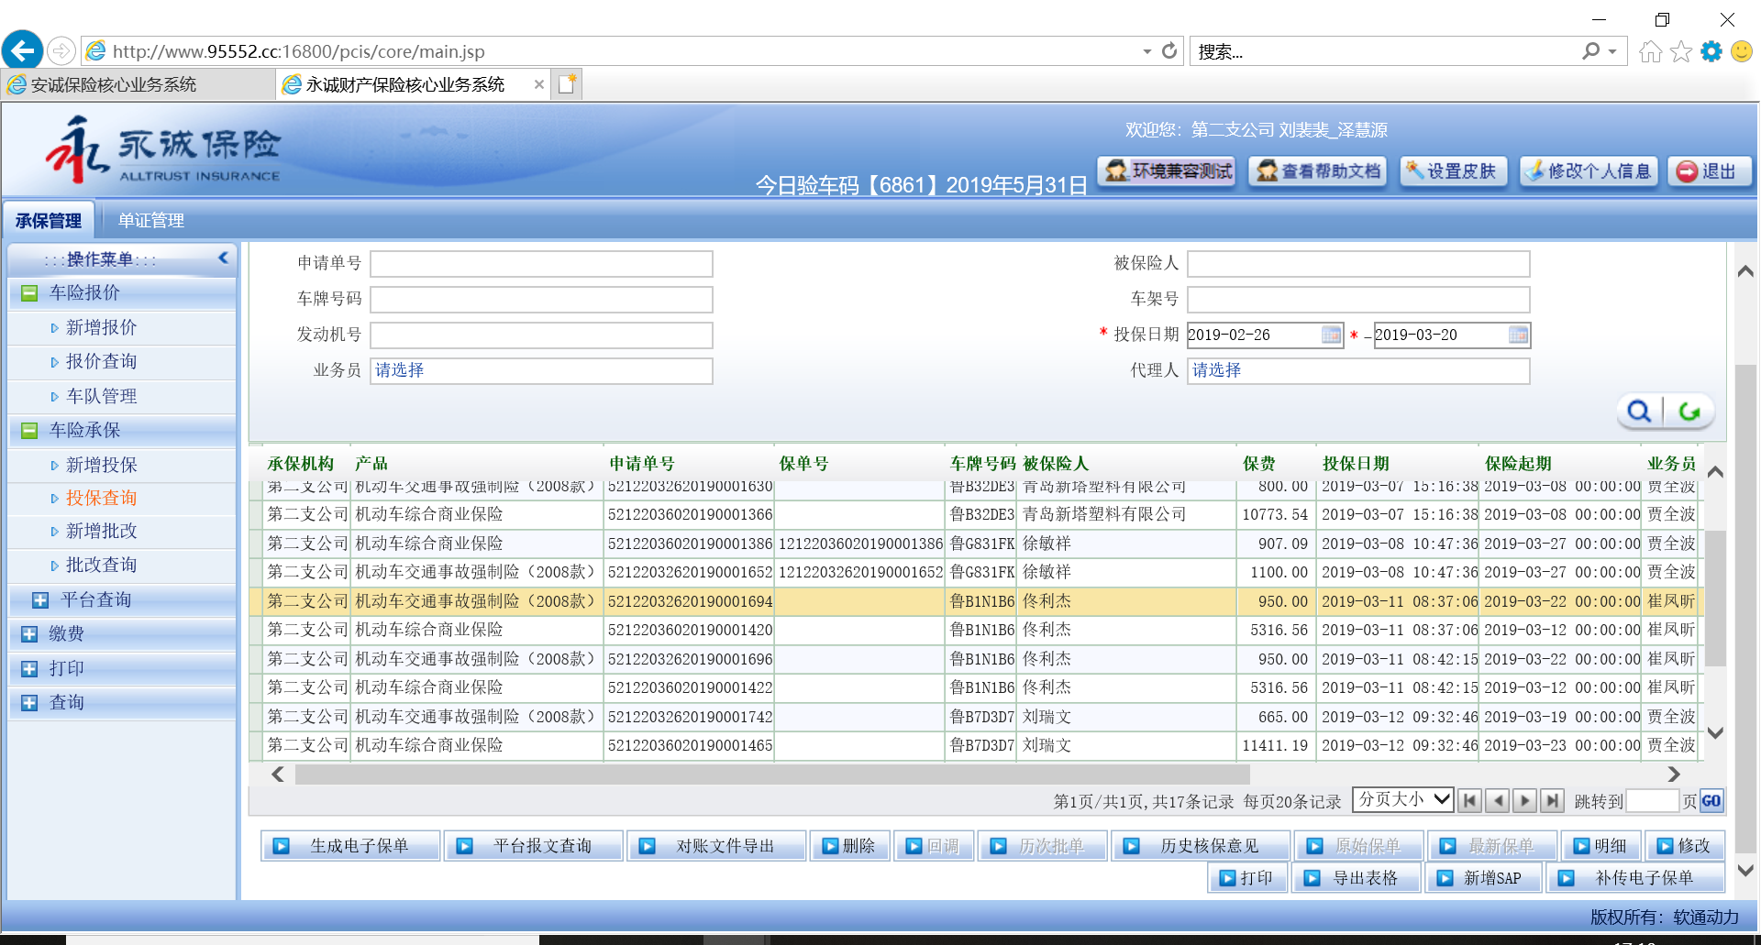Collapse the 车险报价 tree section

[x=29, y=293]
